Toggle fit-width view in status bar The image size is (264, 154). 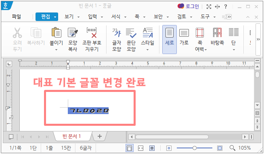tap(140, 148)
